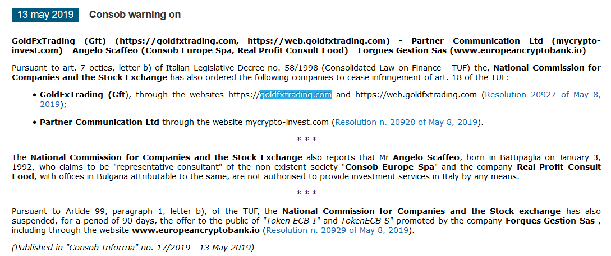This screenshot has height=256, width=611.
Task: Click the highlighted goldfxtrading.com text
Action: 296,95
